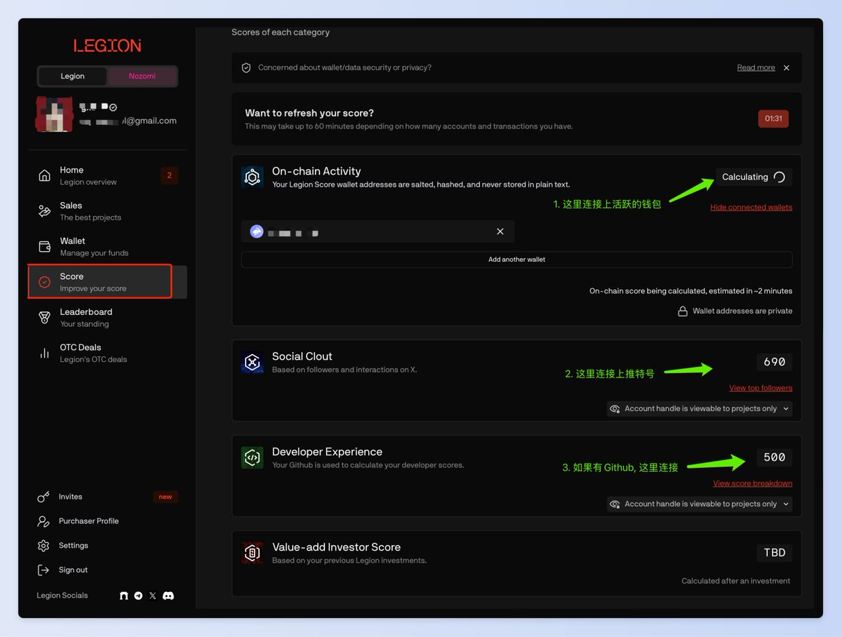The height and width of the screenshot is (637, 842).
Task: Click the Discord icon in Legion Socials
Action: coord(168,596)
